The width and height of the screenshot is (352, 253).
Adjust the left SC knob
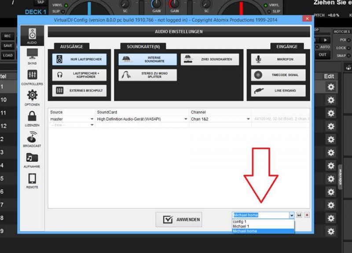(x=125, y=4)
